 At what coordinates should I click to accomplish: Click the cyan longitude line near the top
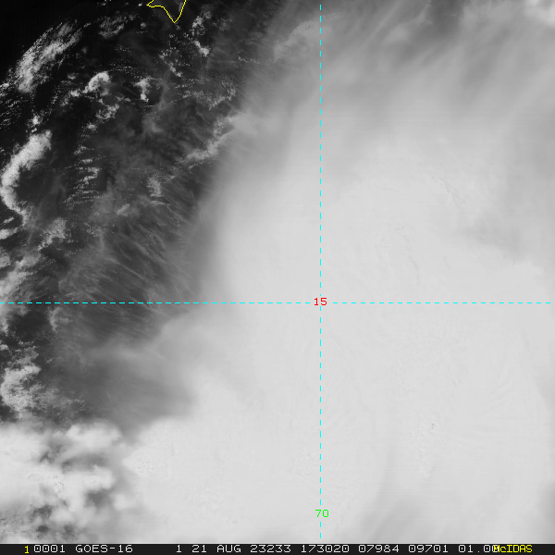(x=320, y=28)
